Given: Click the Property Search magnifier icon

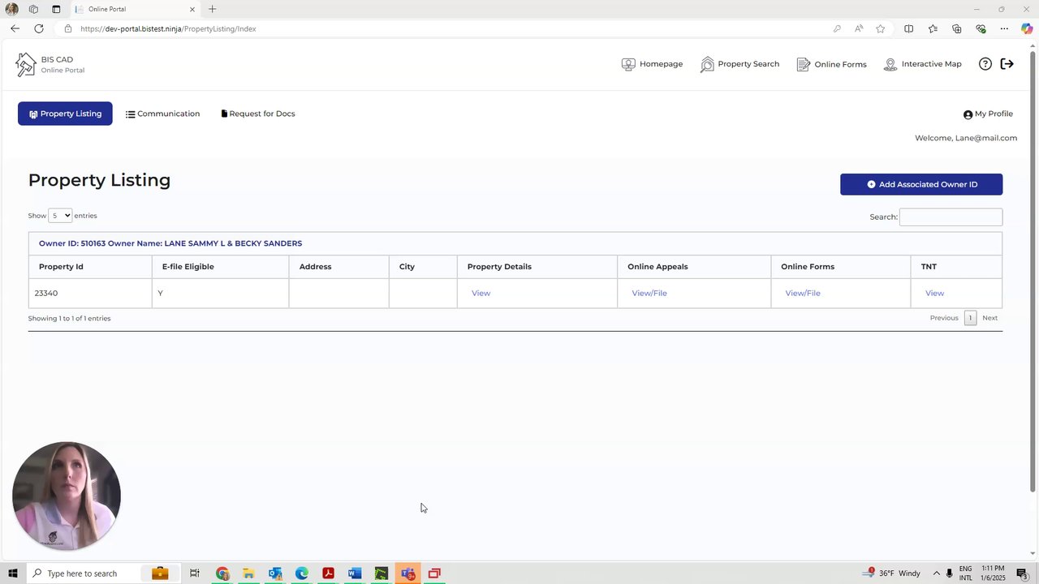Looking at the screenshot, I should (x=707, y=64).
